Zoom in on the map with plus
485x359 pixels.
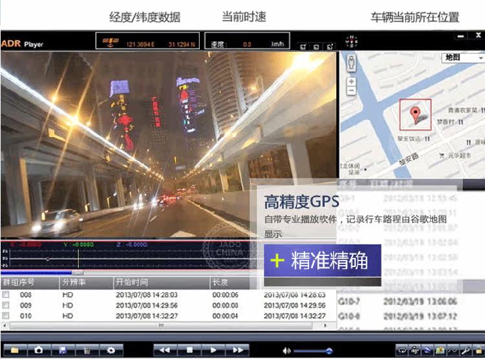tap(351, 82)
